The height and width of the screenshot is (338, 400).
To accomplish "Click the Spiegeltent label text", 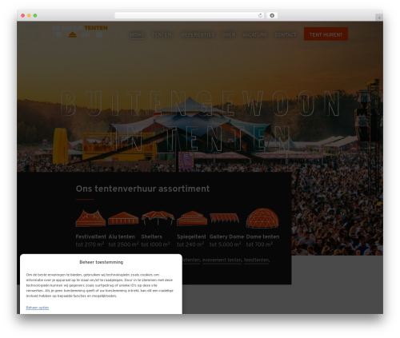I will pyautogui.click(x=191, y=237).
